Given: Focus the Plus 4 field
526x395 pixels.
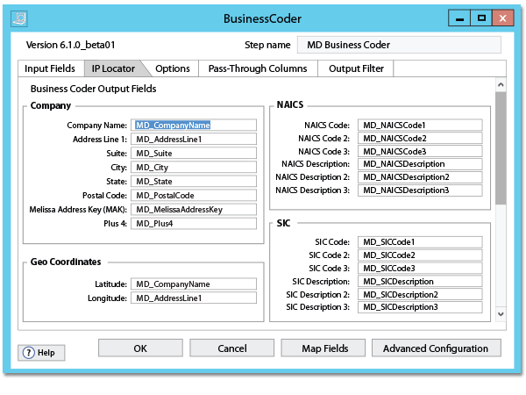Looking at the screenshot, I should coord(194,224).
